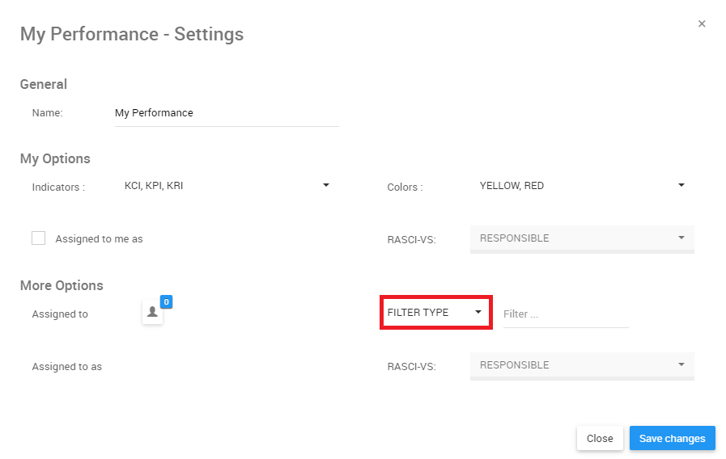Click the blue 0 count badge
The height and width of the screenshot is (459, 726).
click(x=167, y=302)
